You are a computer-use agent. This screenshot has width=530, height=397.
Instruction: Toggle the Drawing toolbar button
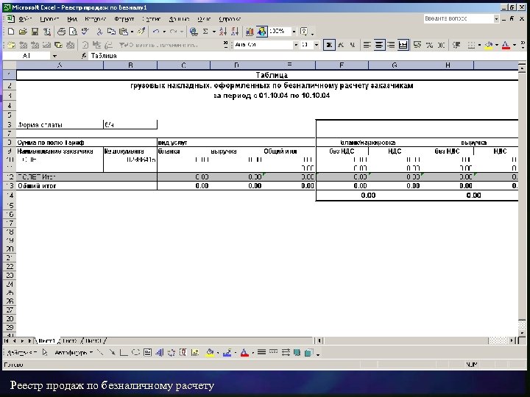[261, 32]
